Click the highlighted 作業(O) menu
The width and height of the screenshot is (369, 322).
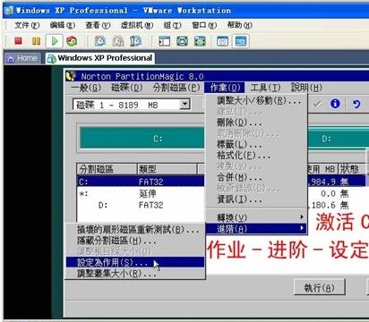[x=225, y=88]
